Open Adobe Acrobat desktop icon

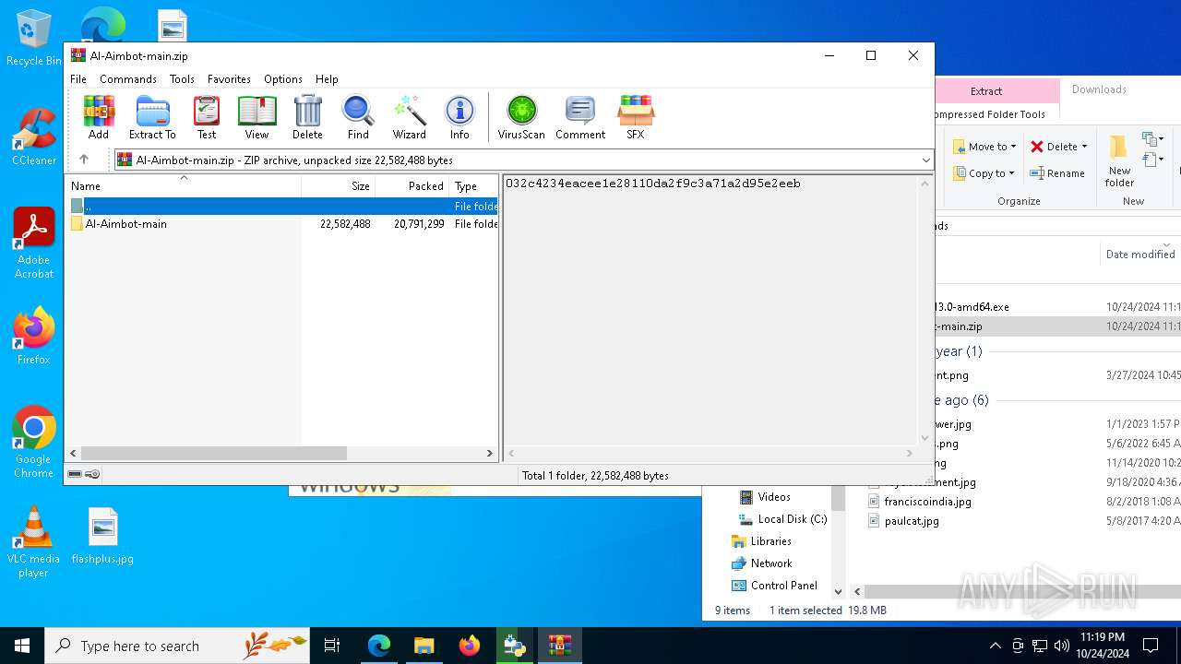pos(34,243)
